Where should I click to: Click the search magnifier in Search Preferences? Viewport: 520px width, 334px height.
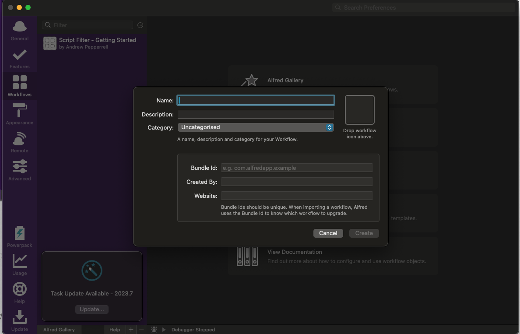point(337,7)
